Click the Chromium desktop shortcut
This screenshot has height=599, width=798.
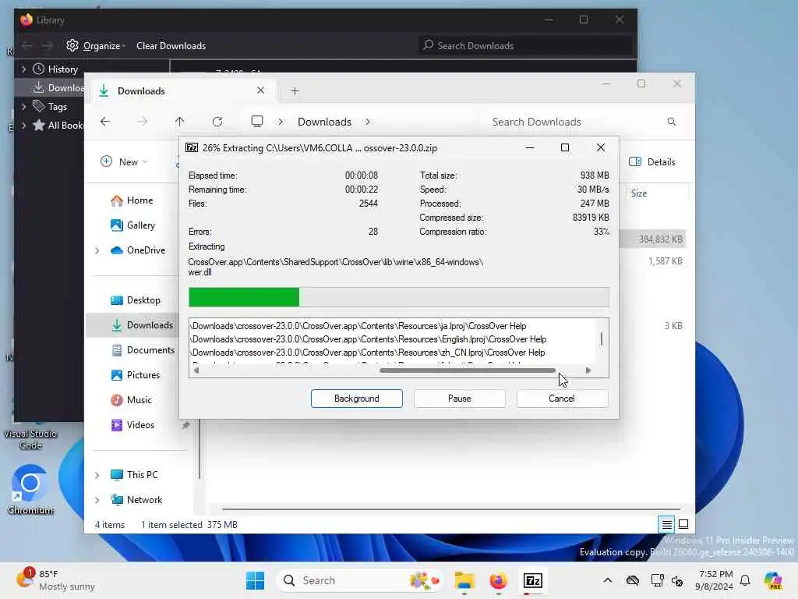click(30, 489)
